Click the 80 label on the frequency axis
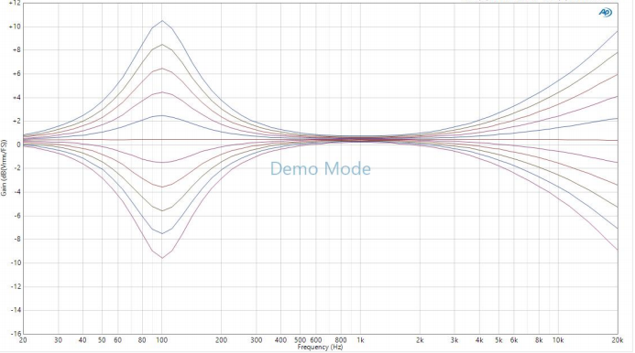635x353 pixels. click(x=142, y=340)
